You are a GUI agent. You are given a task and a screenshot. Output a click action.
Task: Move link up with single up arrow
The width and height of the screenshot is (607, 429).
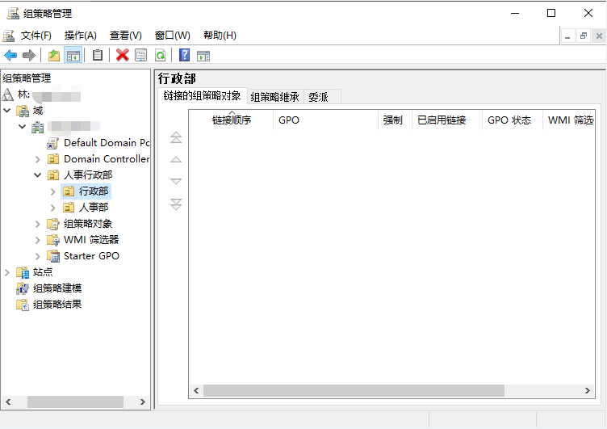(x=176, y=159)
